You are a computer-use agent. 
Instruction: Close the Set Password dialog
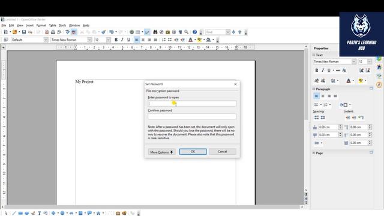[x=235, y=84]
